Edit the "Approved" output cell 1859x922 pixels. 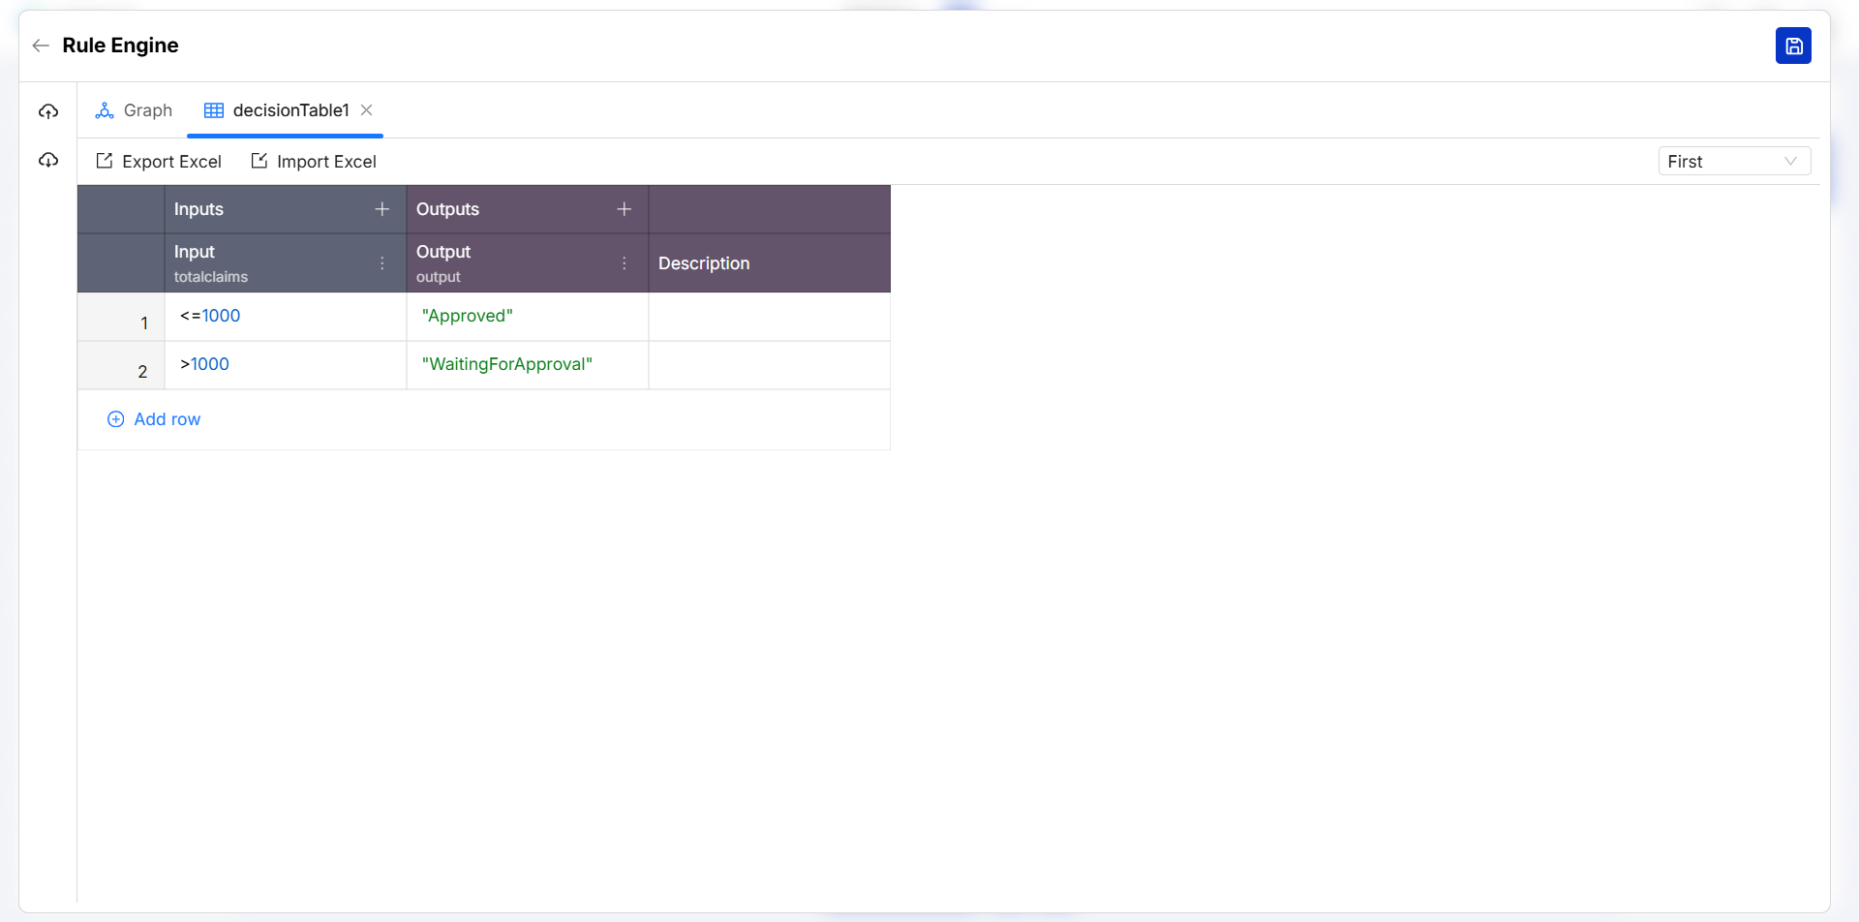click(x=528, y=317)
